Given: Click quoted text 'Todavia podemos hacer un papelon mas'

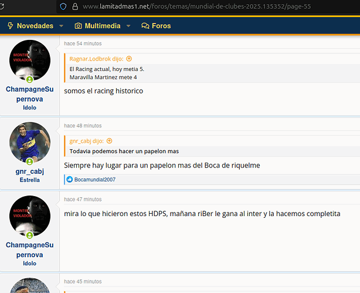Looking at the screenshot, I should (124, 151).
